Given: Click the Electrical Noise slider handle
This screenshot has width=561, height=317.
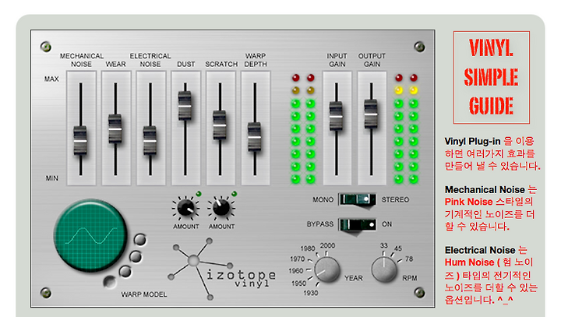Looking at the screenshot, I should [150, 141].
